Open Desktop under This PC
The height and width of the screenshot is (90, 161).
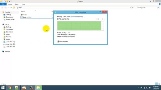pos(8,27)
